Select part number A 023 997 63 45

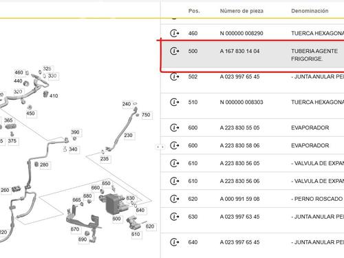click(x=239, y=217)
